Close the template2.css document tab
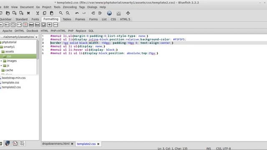The height and width of the screenshot is (150, 267). (98, 144)
